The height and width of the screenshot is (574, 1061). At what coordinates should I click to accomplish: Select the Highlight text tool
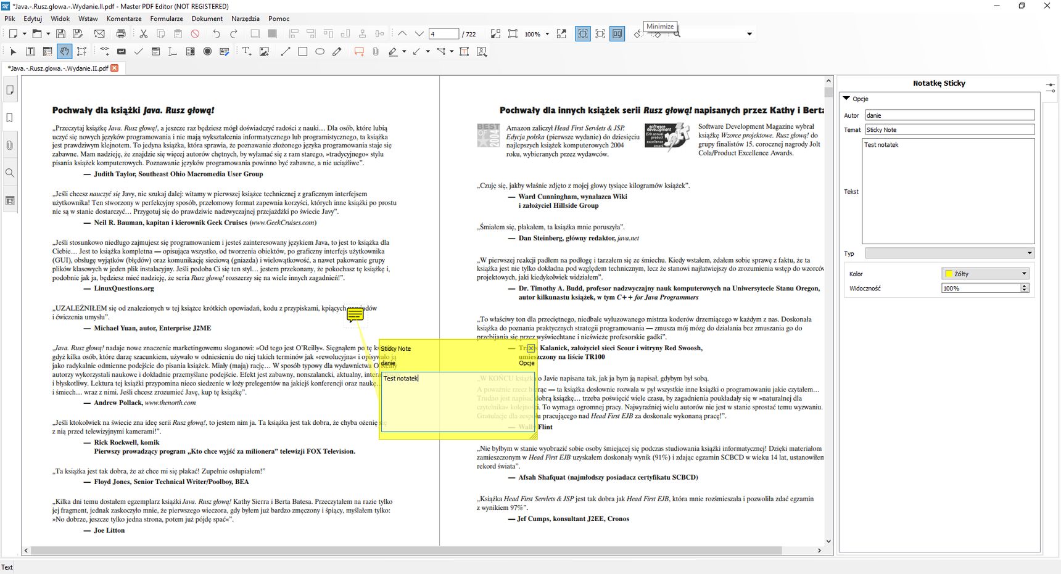point(393,52)
